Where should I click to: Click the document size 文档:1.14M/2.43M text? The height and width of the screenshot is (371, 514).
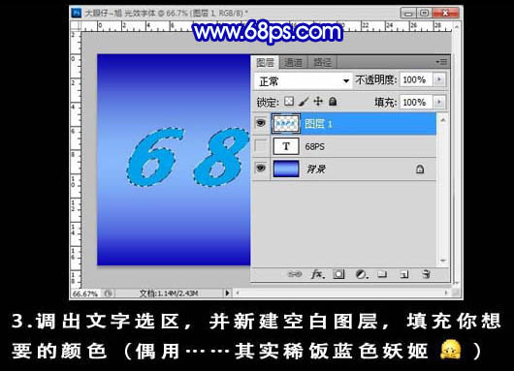click(168, 294)
